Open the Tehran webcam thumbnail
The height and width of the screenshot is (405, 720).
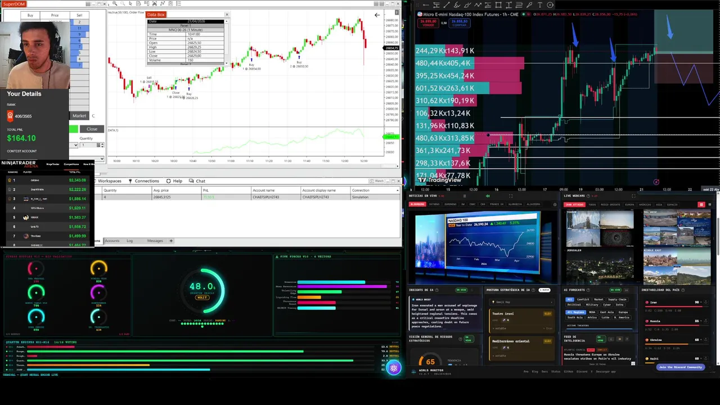(600, 227)
